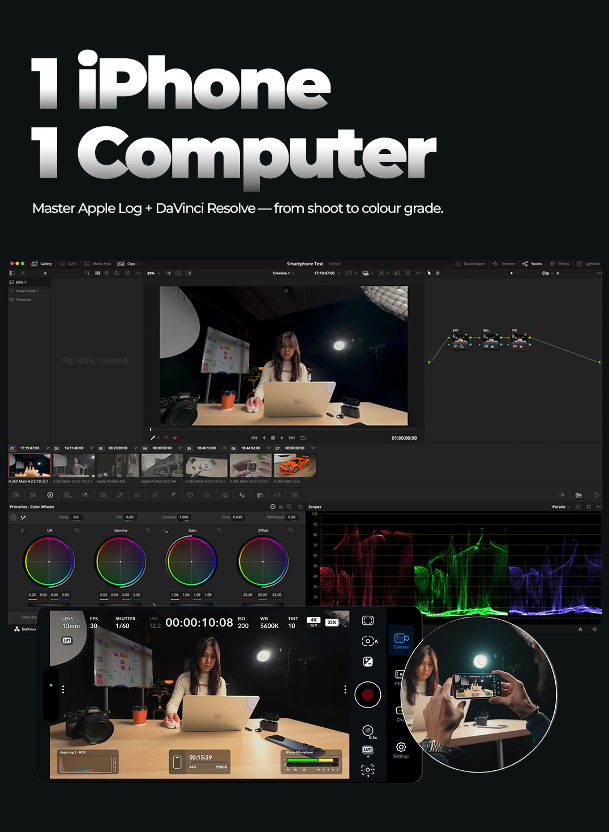The width and height of the screenshot is (609, 832).
Task: Open the Power Window palette icon
Action: (x=190, y=495)
